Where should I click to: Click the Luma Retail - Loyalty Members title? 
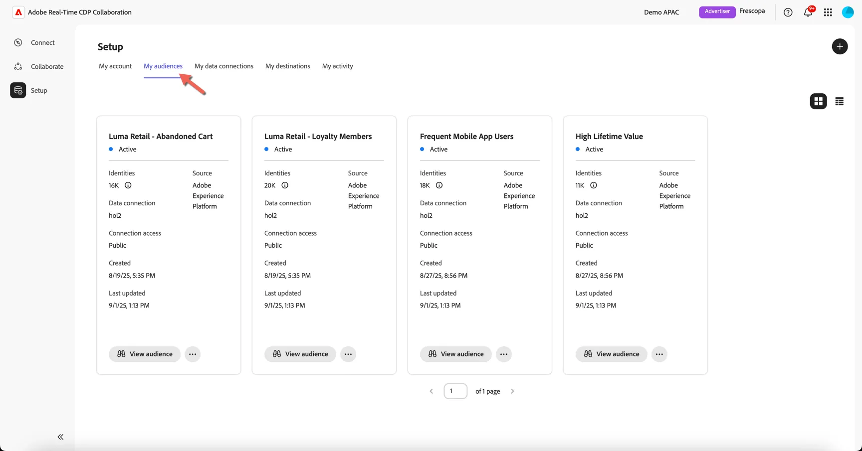click(318, 137)
